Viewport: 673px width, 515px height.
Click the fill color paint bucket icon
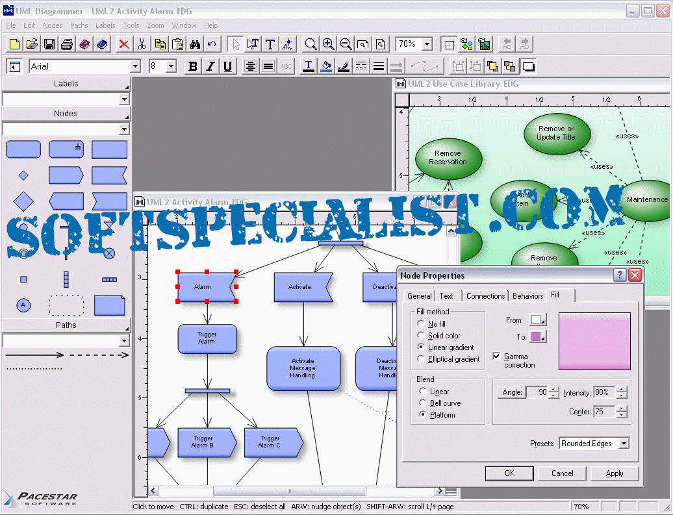click(326, 66)
